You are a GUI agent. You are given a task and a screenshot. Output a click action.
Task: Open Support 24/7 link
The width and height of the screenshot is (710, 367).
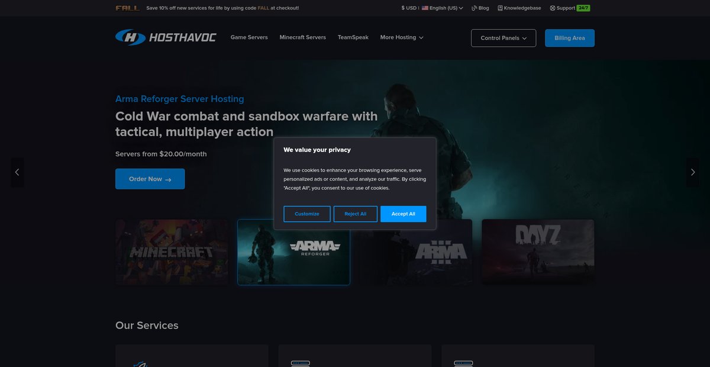click(x=570, y=8)
